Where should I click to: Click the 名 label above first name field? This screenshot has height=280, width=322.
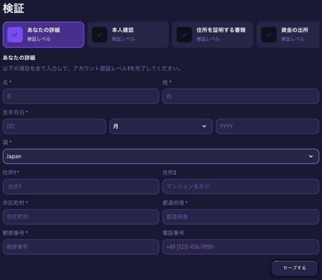tap(7, 82)
